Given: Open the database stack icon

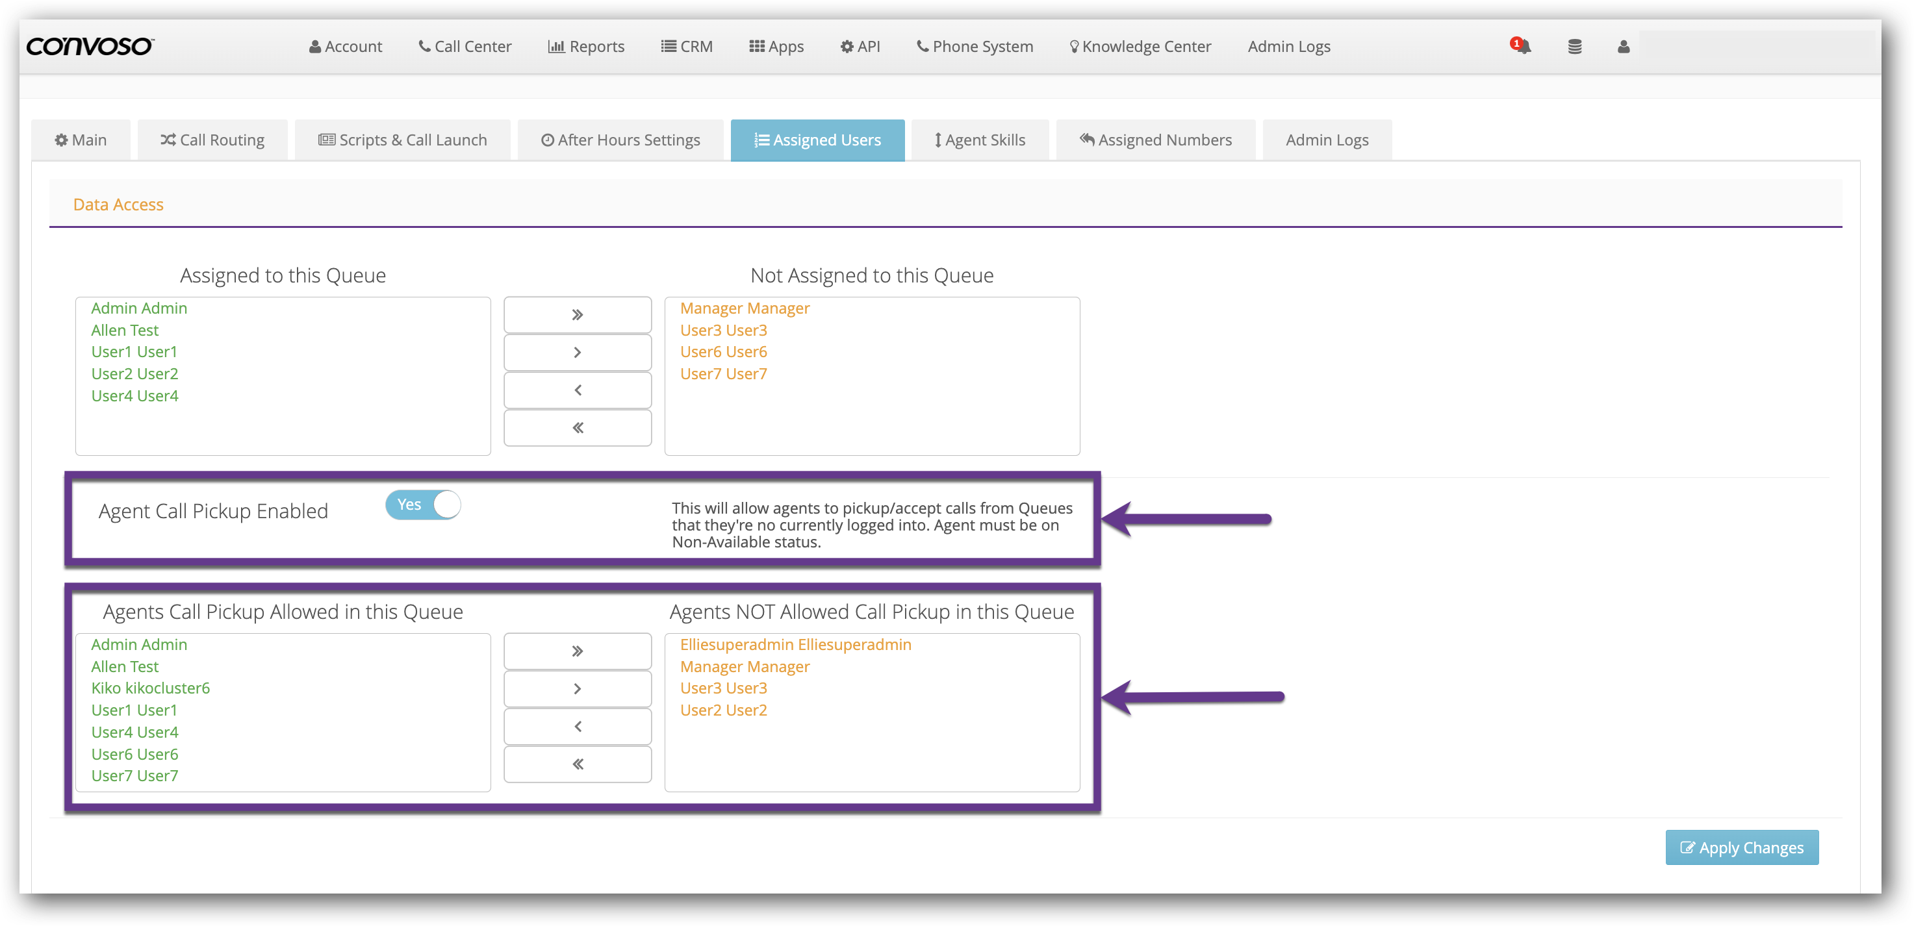Looking at the screenshot, I should (x=1574, y=47).
